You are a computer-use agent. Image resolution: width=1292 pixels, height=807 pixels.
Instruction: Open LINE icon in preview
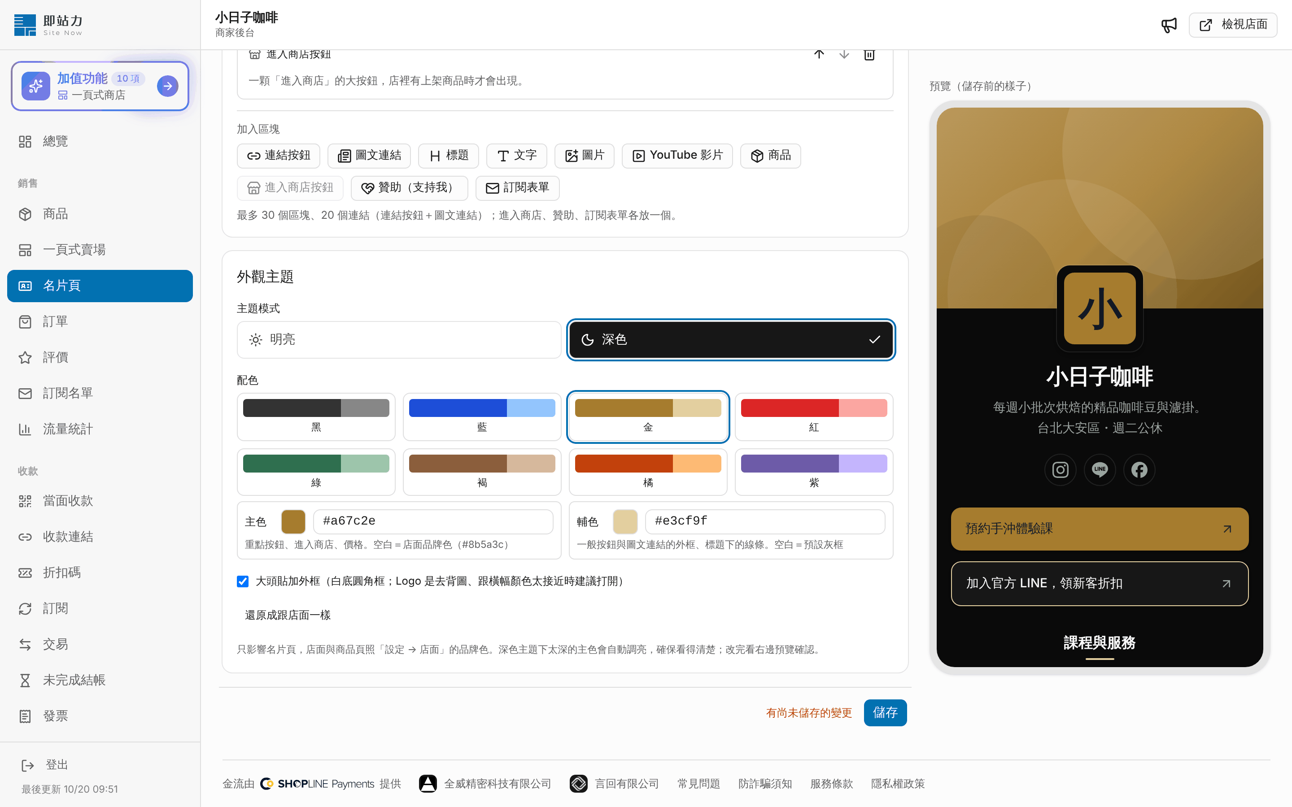click(1099, 470)
